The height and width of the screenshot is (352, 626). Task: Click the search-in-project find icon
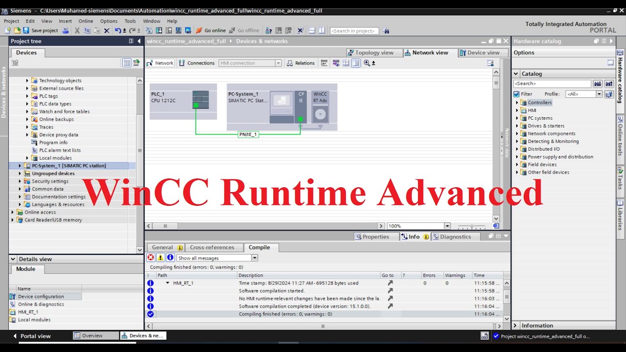click(386, 30)
